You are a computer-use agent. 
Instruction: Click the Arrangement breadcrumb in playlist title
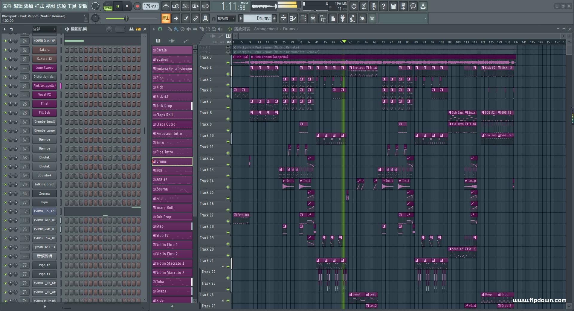[266, 29]
